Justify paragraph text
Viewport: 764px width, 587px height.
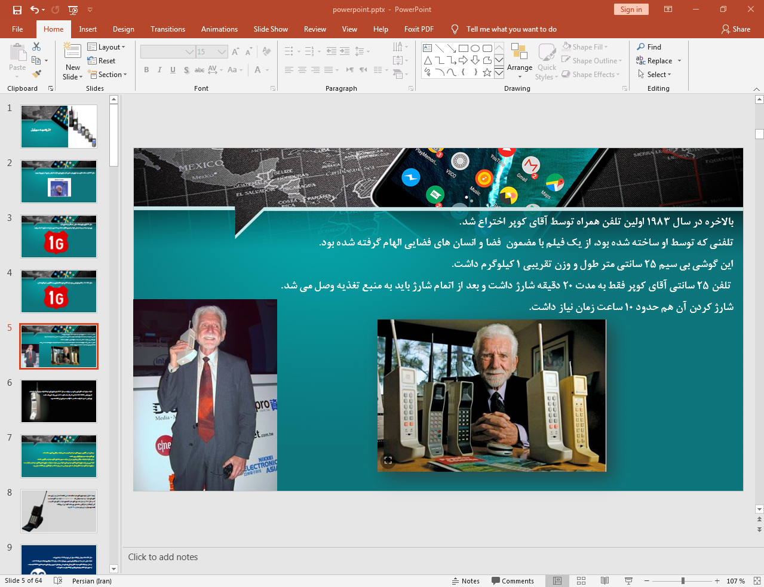tap(329, 70)
